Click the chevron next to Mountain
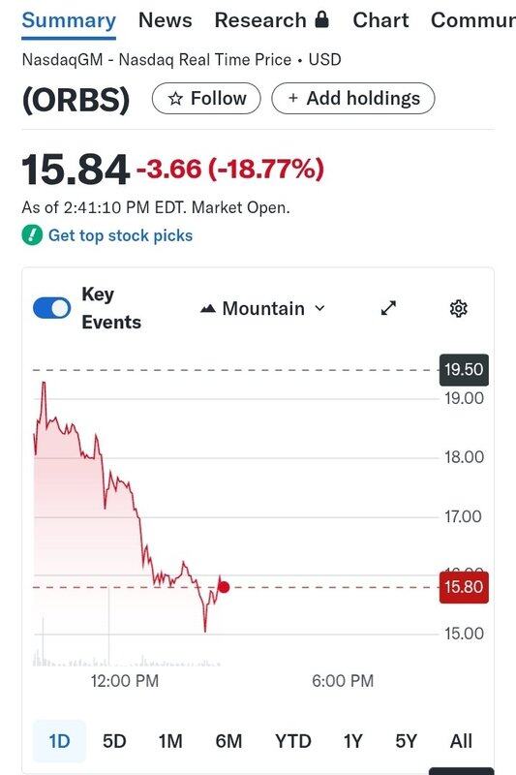The width and height of the screenshot is (516, 775). tap(320, 308)
